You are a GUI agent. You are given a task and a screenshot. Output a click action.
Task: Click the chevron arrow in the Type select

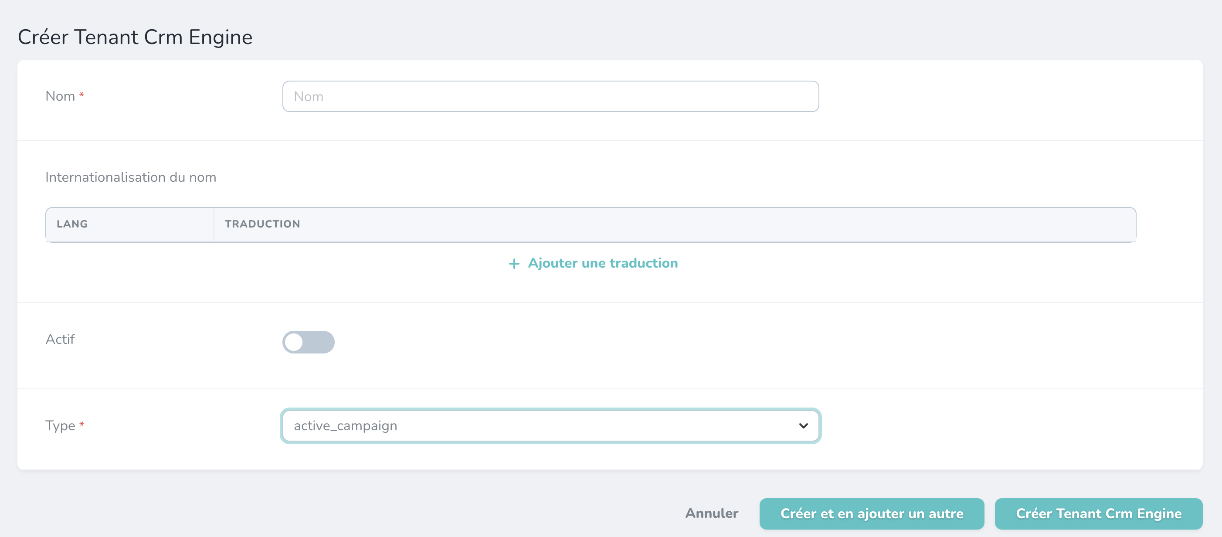point(803,425)
